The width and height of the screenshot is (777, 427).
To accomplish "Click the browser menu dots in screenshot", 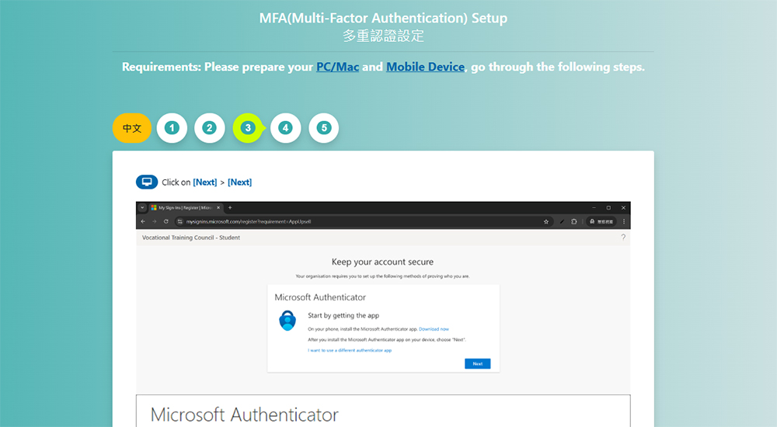I will pos(624,221).
